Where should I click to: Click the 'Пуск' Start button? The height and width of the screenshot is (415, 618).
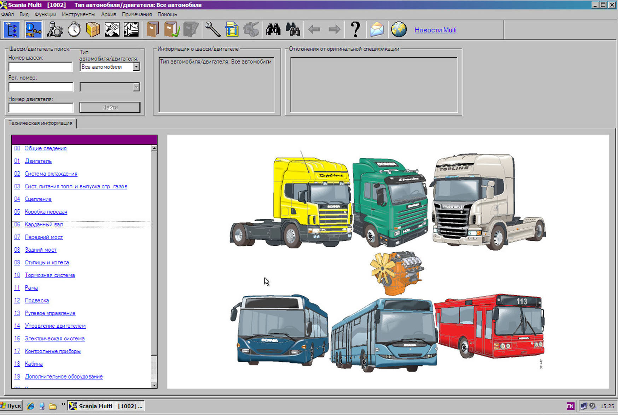pos(11,406)
